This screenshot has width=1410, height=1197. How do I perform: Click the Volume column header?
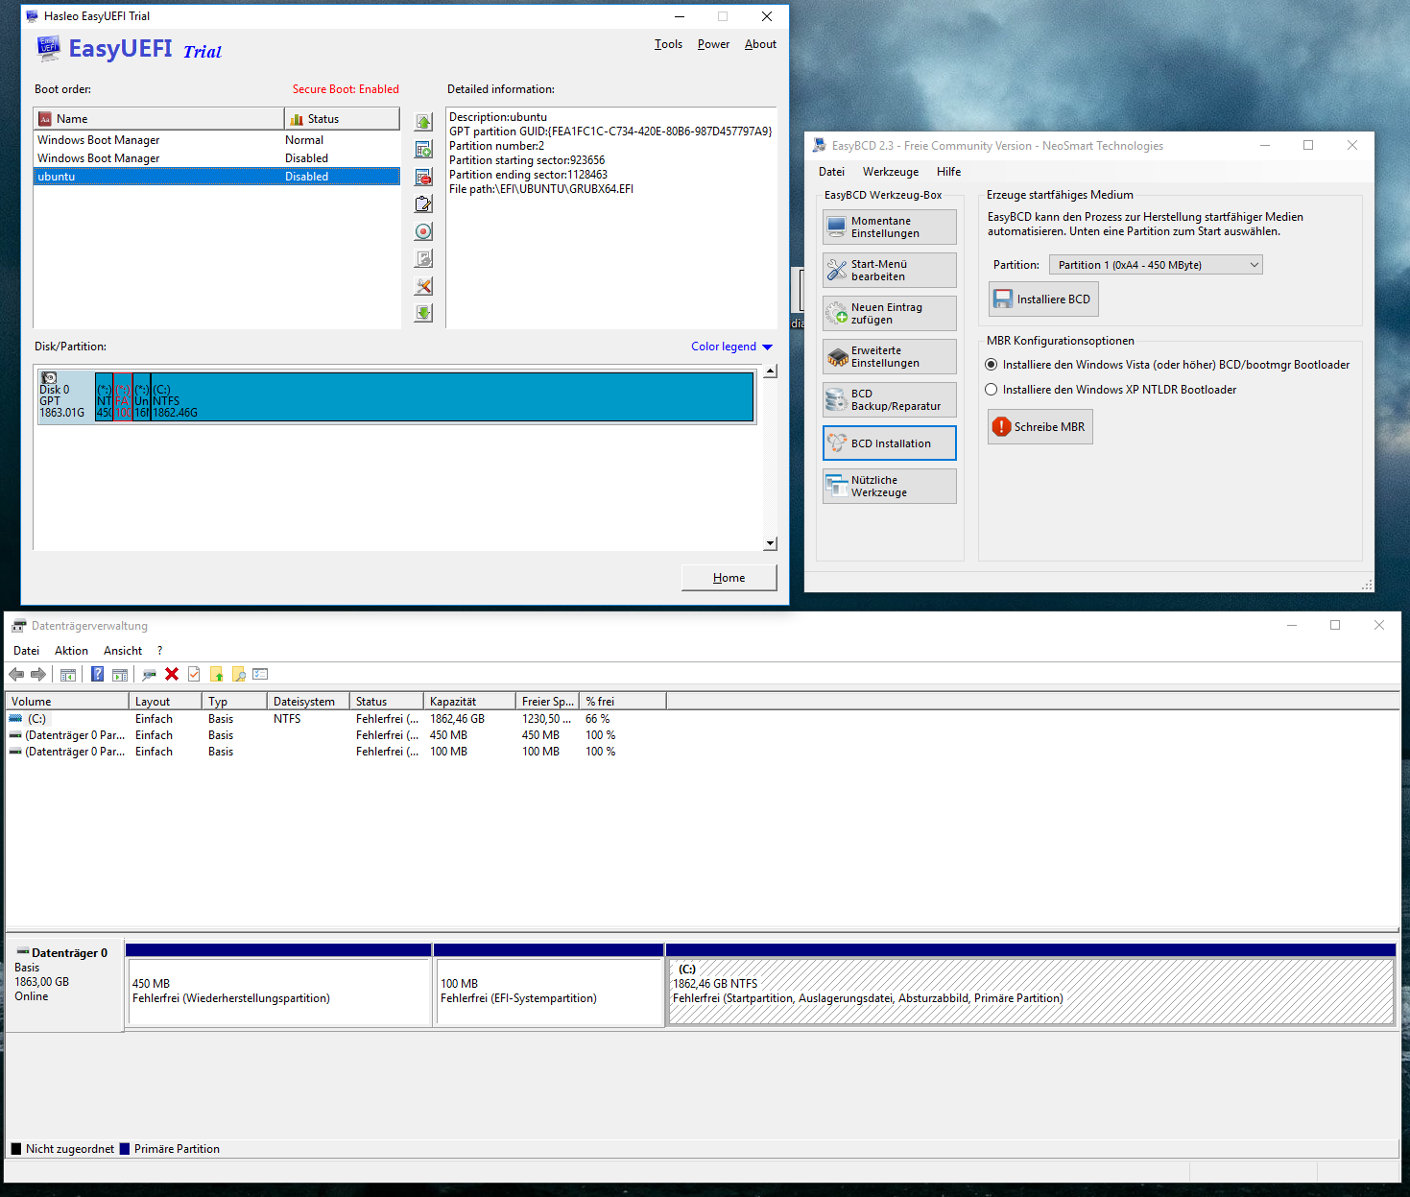pos(67,702)
